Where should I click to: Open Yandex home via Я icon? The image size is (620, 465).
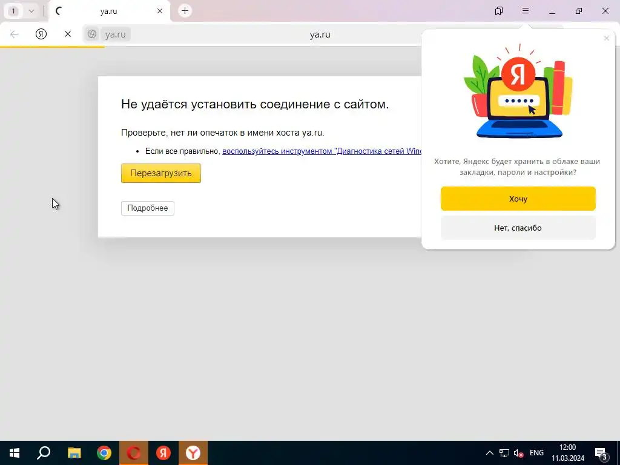click(x=41, y=34)
